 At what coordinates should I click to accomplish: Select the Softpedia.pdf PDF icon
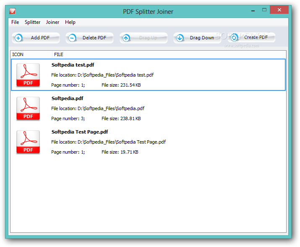(28, 108)
